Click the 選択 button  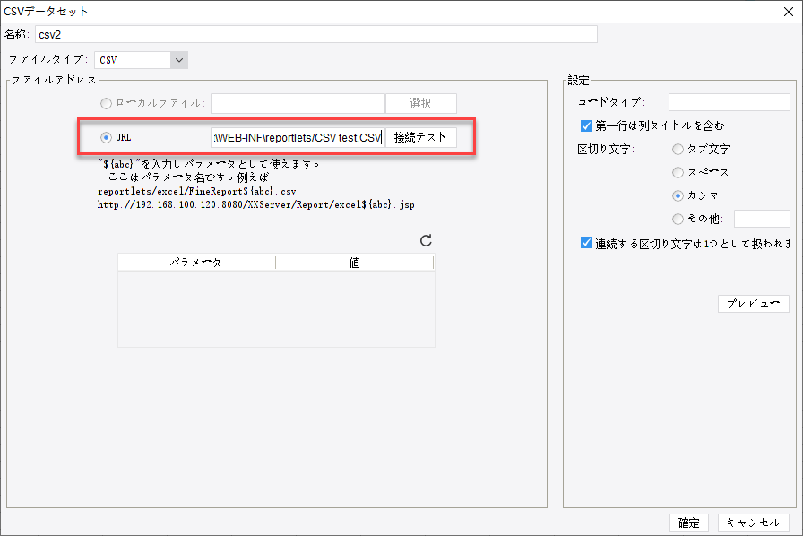pyautogui.click(x=420, y=103)
